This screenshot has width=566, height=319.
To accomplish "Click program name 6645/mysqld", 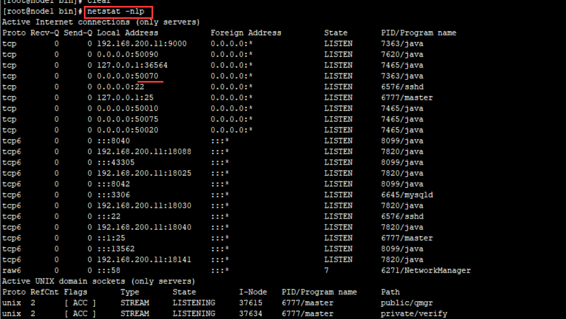I will [x=407, y=195].
